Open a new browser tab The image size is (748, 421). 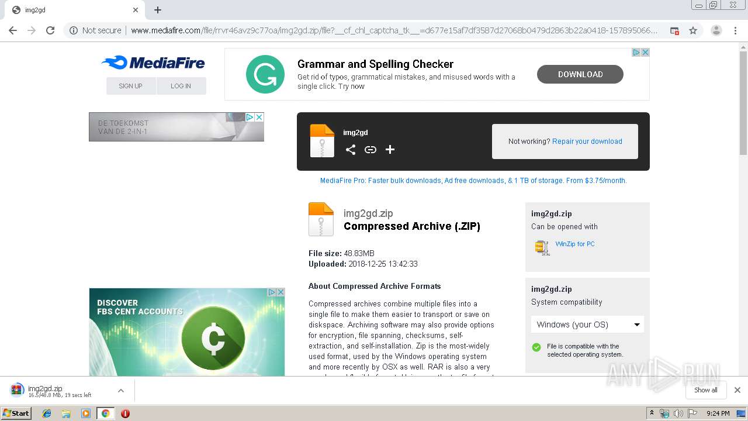coord(158,10)
